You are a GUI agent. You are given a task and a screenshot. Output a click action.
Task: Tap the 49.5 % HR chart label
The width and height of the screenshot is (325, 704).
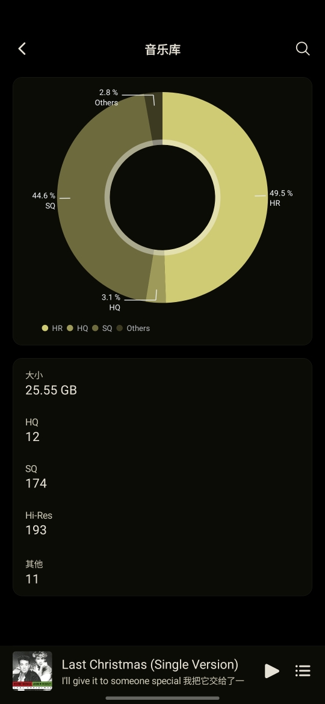pyautogui.click(x=281, y=198)
